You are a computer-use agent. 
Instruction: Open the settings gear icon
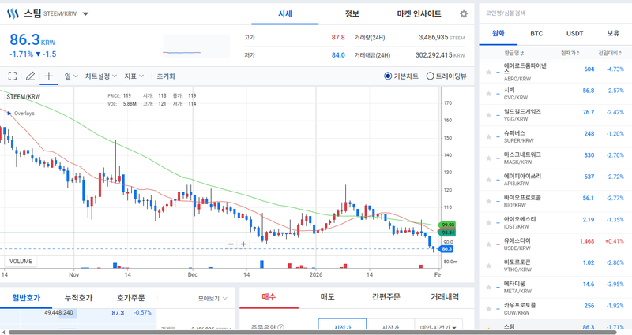[x=463, y=14]
